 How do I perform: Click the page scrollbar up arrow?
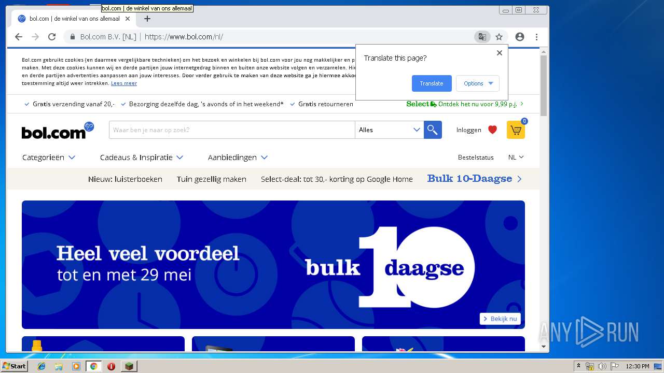point(544,51)
